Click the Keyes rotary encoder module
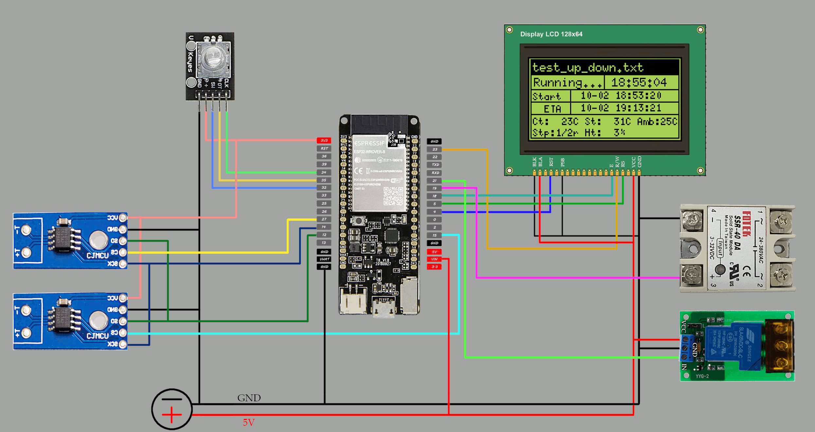The image size is (815, 432). (210, 66)
